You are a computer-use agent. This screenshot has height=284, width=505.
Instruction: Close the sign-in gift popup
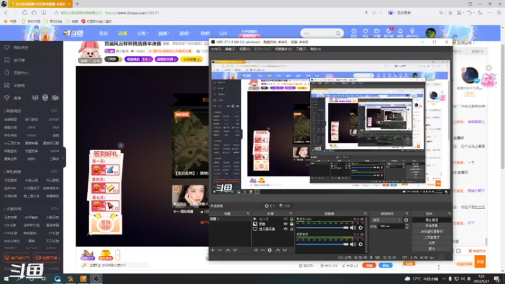121,146
